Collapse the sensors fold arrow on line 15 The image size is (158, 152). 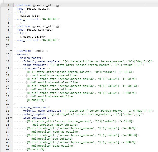click(11, 55)
